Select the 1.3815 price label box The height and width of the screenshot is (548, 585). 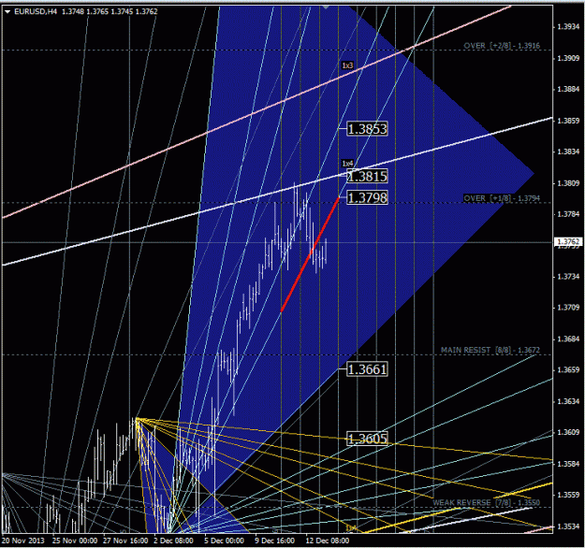pyautogui.click(x=367, y=177)
